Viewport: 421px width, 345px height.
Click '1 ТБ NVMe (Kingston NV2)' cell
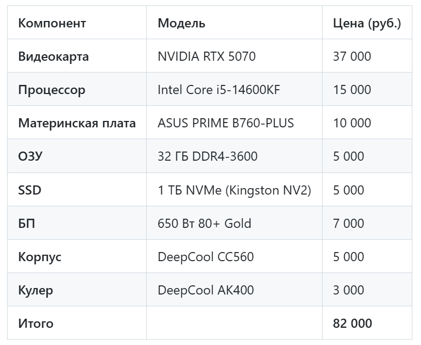pyautogui.click(x=234, y=190)
